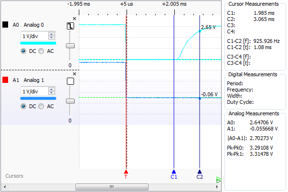Select the C1 cursor marker
Viewport: 288px width, 192px height.
click(x=174, y=174)
